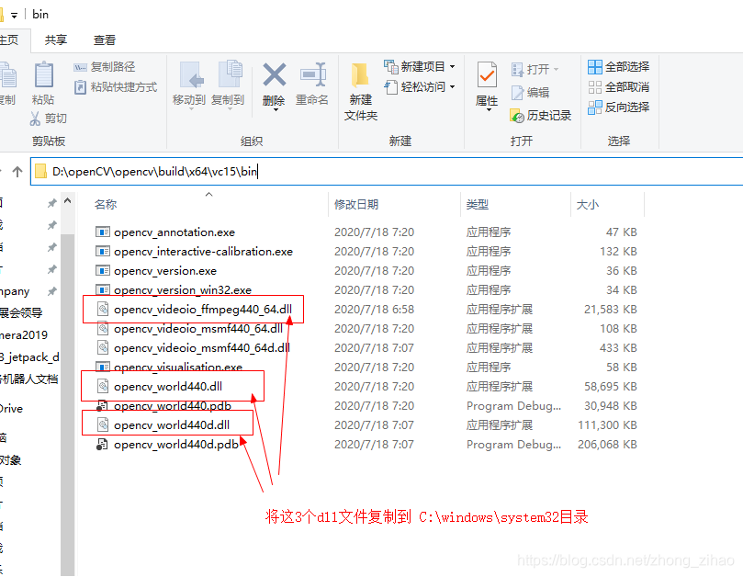
Task: Click the Properties (属性) icon
Action: (487, 75)
